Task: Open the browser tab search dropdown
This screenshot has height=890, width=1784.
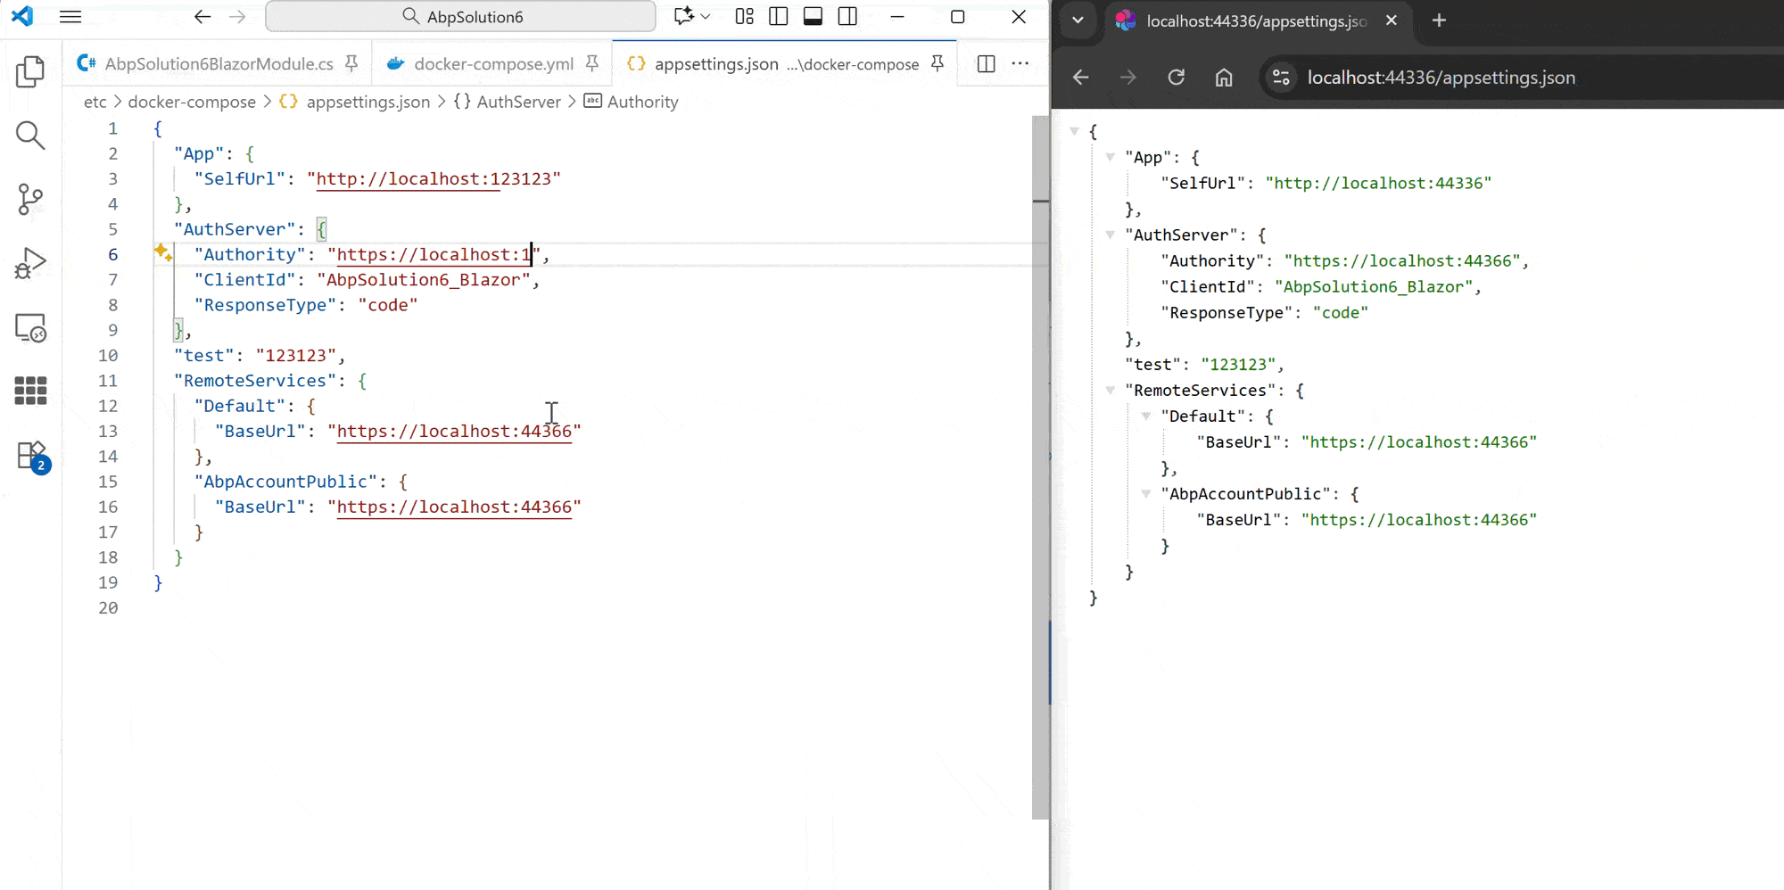Action: coord(1078,21)
